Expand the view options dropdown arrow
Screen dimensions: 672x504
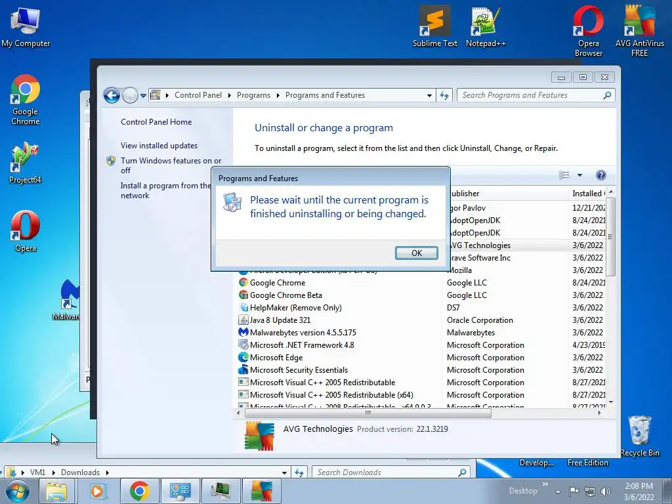point(580,175)
